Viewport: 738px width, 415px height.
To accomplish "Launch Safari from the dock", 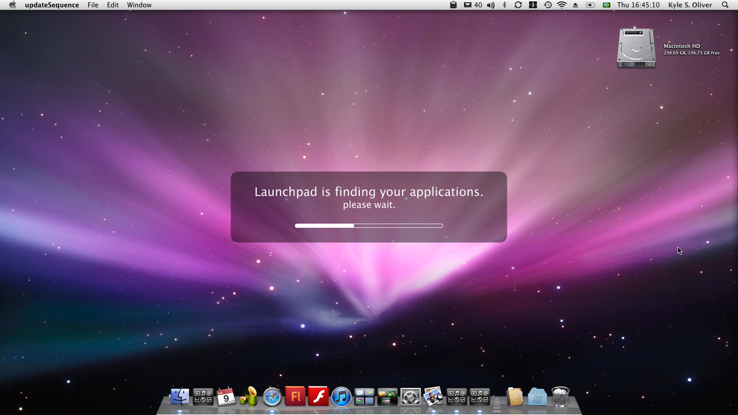I will [272, 397].
